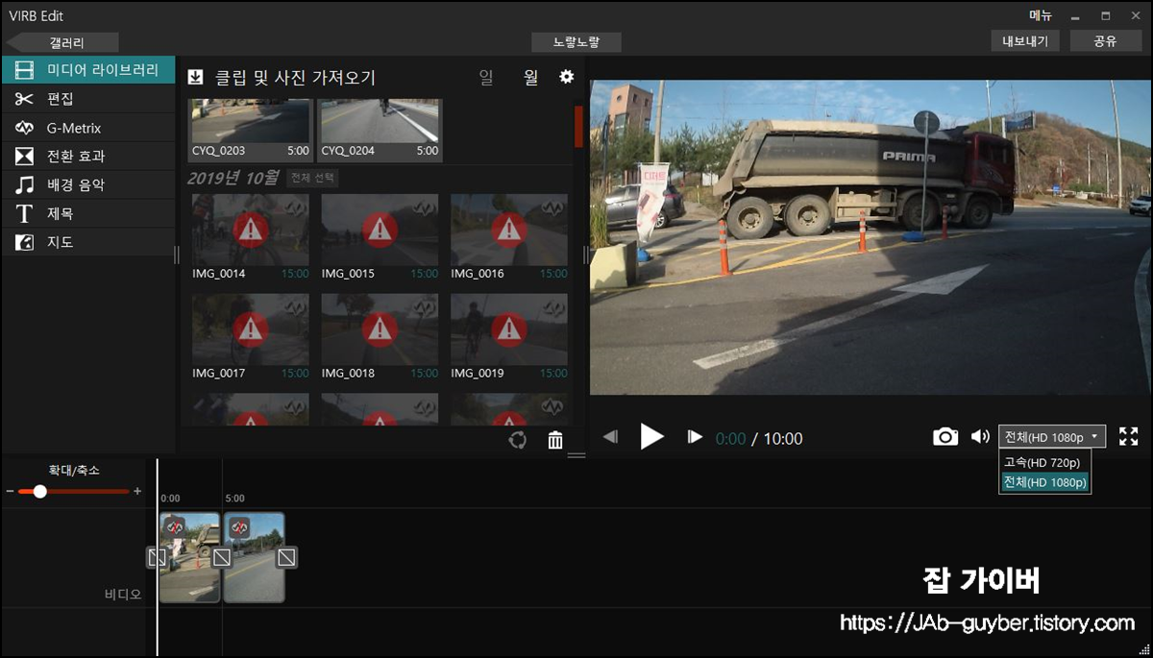
Task: Open library settings gear icon
Action: 567,77
